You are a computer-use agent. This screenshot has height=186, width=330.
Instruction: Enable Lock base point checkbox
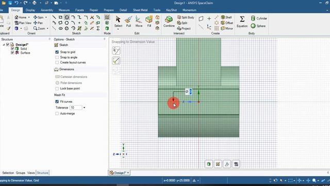(57, 88)
